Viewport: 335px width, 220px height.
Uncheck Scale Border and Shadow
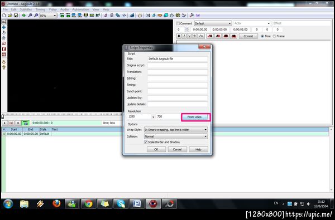point(146,142)
